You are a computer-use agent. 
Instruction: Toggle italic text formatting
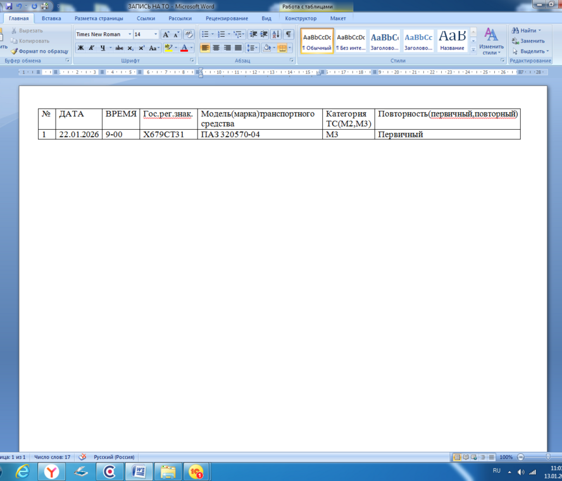coord(91,48)
